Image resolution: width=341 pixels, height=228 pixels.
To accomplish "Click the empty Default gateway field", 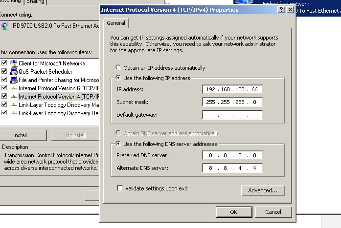I will click(232, 115).
